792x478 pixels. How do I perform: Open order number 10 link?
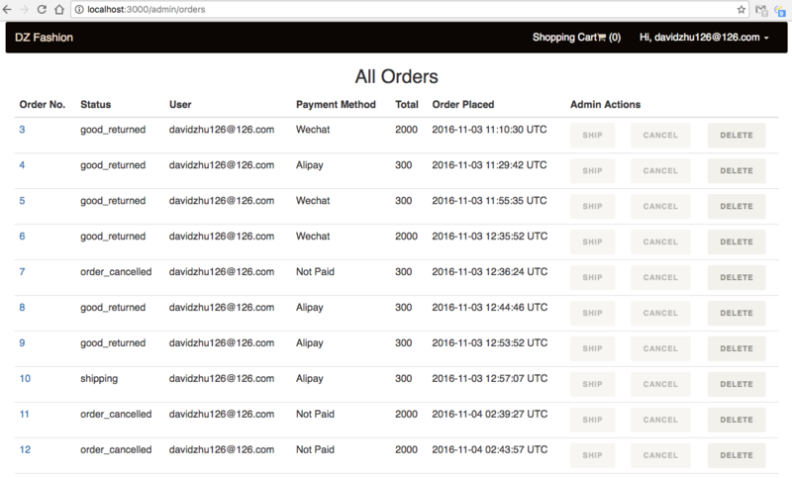pyautogui.click(x=25, y=379)
